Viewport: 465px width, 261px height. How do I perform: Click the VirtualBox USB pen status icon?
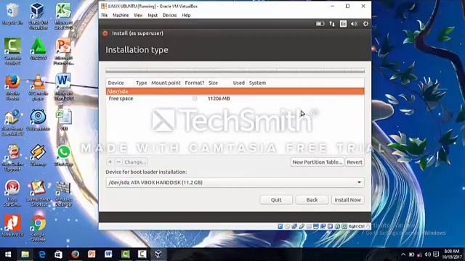[x=302, y=226]
